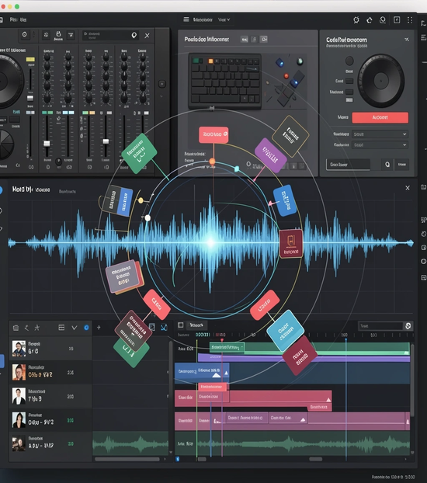Click the square panel icon left of timeline tab

(x=181, y=325)
